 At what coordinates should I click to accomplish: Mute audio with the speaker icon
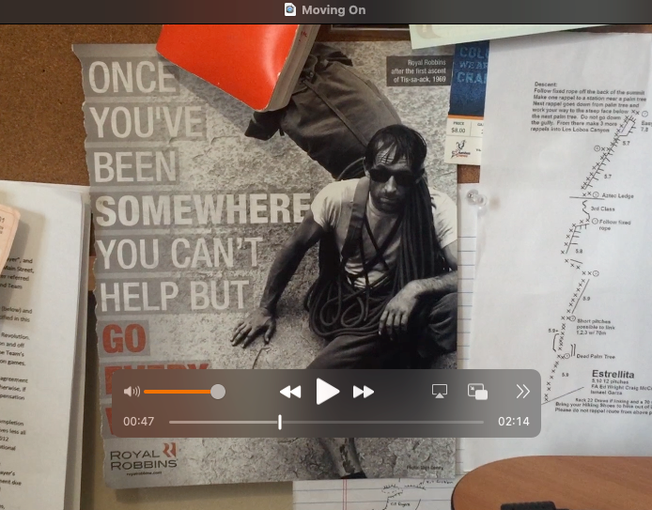[x=132, y=392]
